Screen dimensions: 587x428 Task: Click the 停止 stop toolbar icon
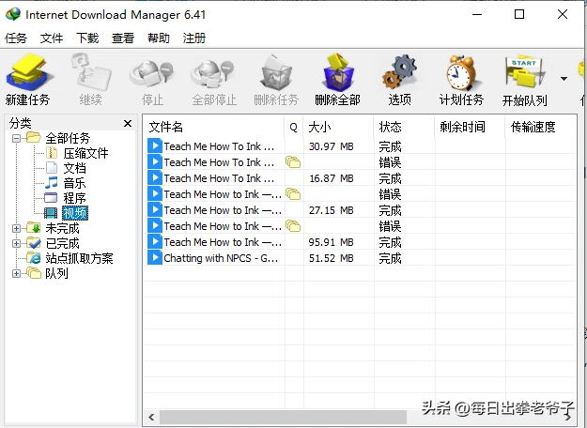tap(151, 73)
